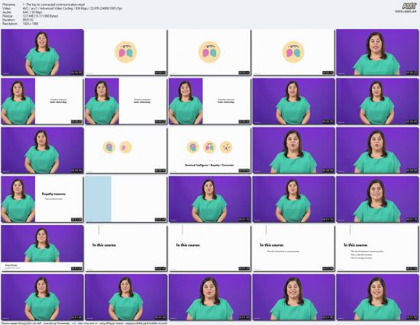Click the 'Resolution' label in the header
420x325 pixels.
click(9, 24)
